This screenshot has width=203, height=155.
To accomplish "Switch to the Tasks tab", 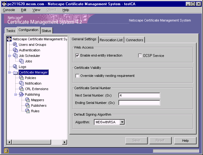I will [11, 31].
